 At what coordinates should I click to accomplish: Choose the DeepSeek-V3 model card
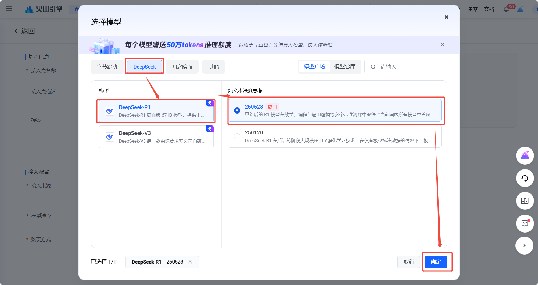tap(156, 137)
